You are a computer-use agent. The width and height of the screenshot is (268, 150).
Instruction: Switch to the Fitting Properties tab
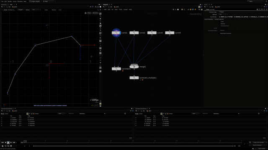pyautogui.click(x=219, y=20)
